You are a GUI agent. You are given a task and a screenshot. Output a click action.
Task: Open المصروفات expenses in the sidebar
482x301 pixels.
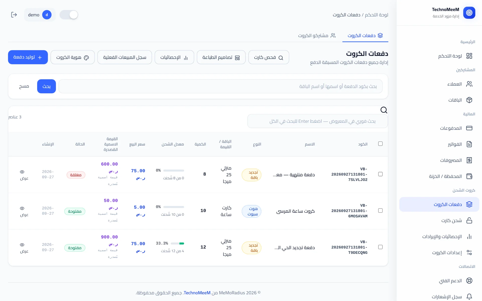pos(439,160)
